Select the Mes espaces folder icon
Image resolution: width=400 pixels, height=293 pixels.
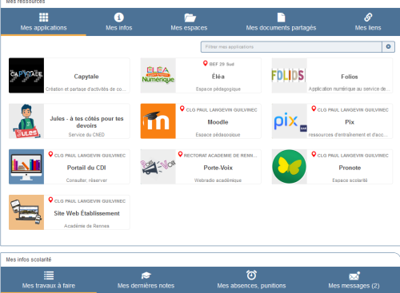point(190,18)
